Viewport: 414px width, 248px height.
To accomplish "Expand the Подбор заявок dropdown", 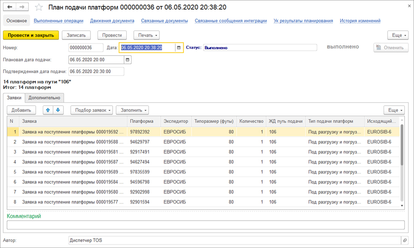I will [92, 110].
